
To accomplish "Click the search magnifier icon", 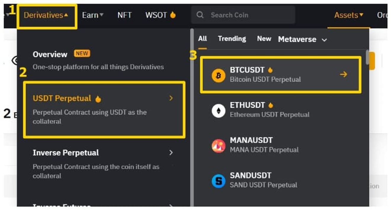I will click(x=200, y=15).
